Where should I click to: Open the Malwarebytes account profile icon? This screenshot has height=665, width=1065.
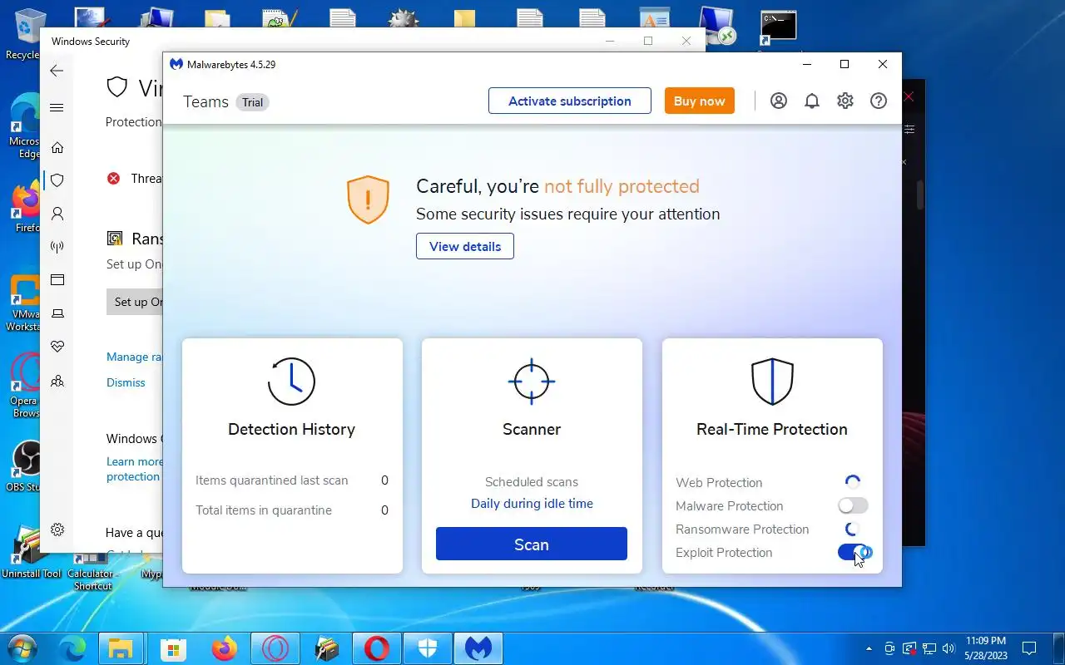click(x=779, y=101)
